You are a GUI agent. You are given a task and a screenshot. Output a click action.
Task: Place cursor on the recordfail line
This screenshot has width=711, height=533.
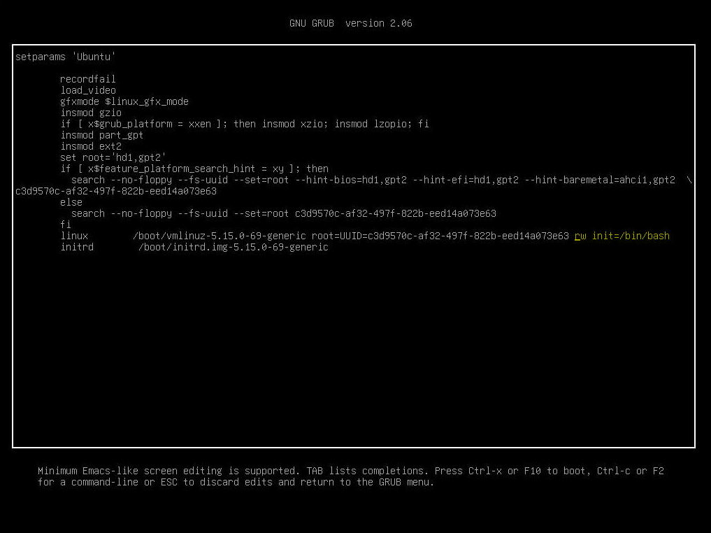pyautogui.click(x=88, y=79)
